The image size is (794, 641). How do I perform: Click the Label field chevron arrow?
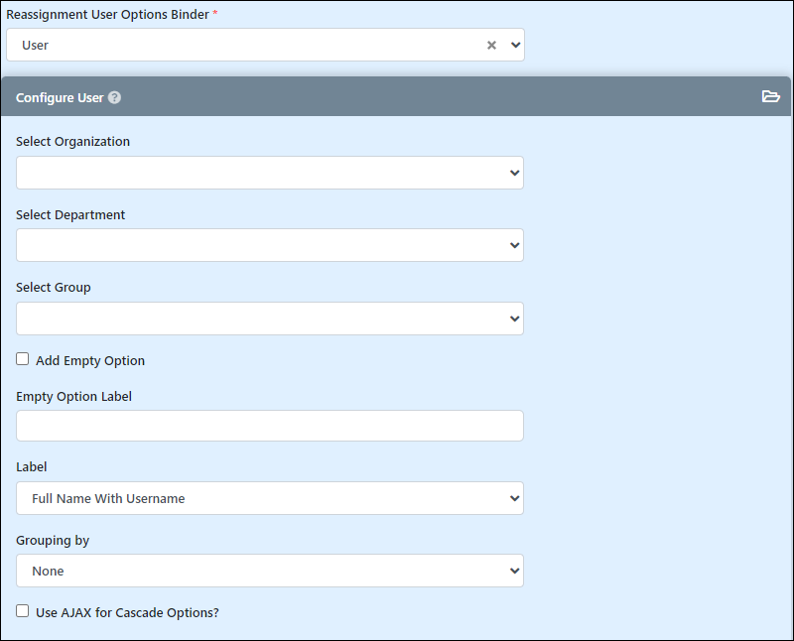click(514, 498)
